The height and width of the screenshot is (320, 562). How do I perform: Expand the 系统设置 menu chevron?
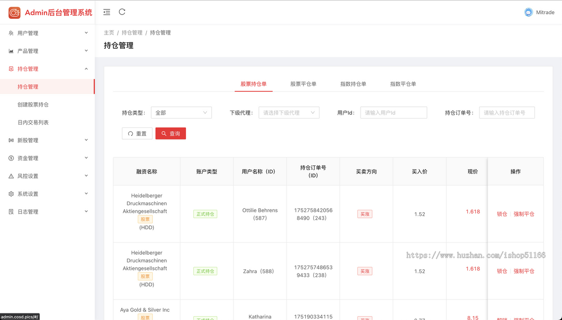coord(86,193)
